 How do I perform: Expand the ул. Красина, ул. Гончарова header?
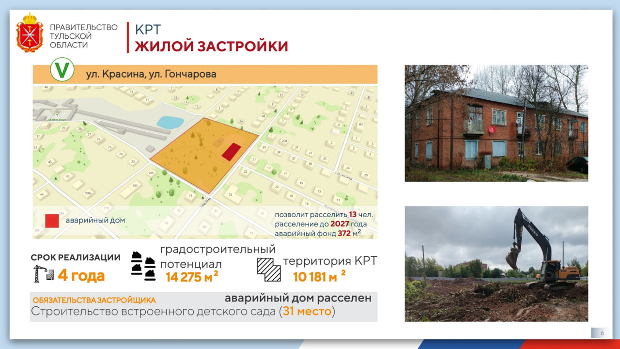pyautogui.click(x=153, y=74)
